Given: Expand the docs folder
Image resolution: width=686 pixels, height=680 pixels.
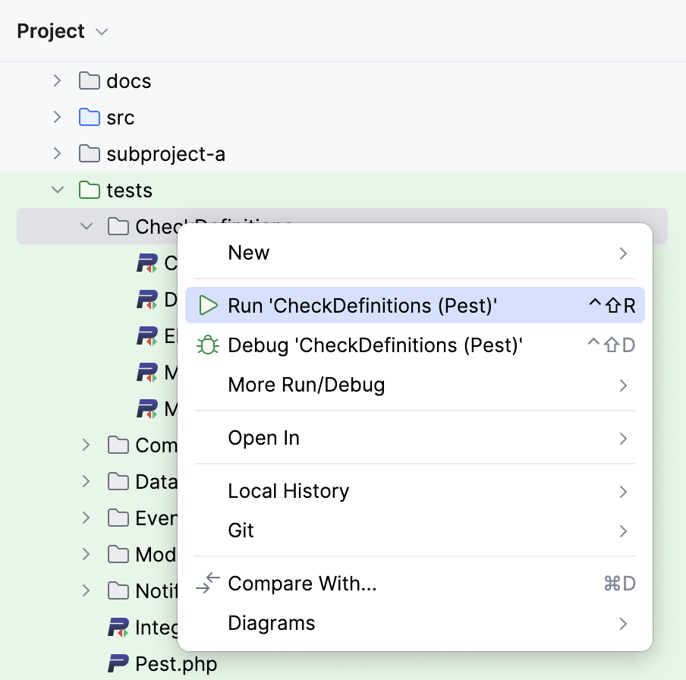Looking at the screenshot, I should coord(58,81).
